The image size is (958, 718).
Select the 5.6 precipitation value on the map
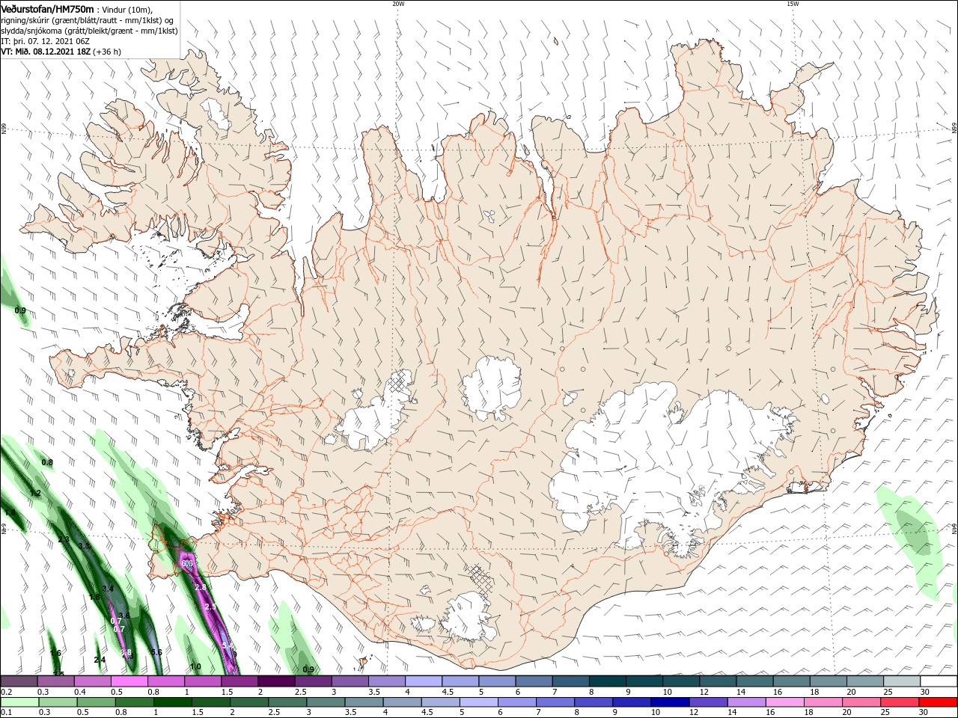[x=156, y=653]
